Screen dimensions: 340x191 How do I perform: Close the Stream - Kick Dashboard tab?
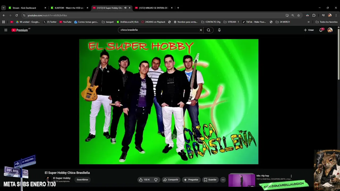(45, 8)
